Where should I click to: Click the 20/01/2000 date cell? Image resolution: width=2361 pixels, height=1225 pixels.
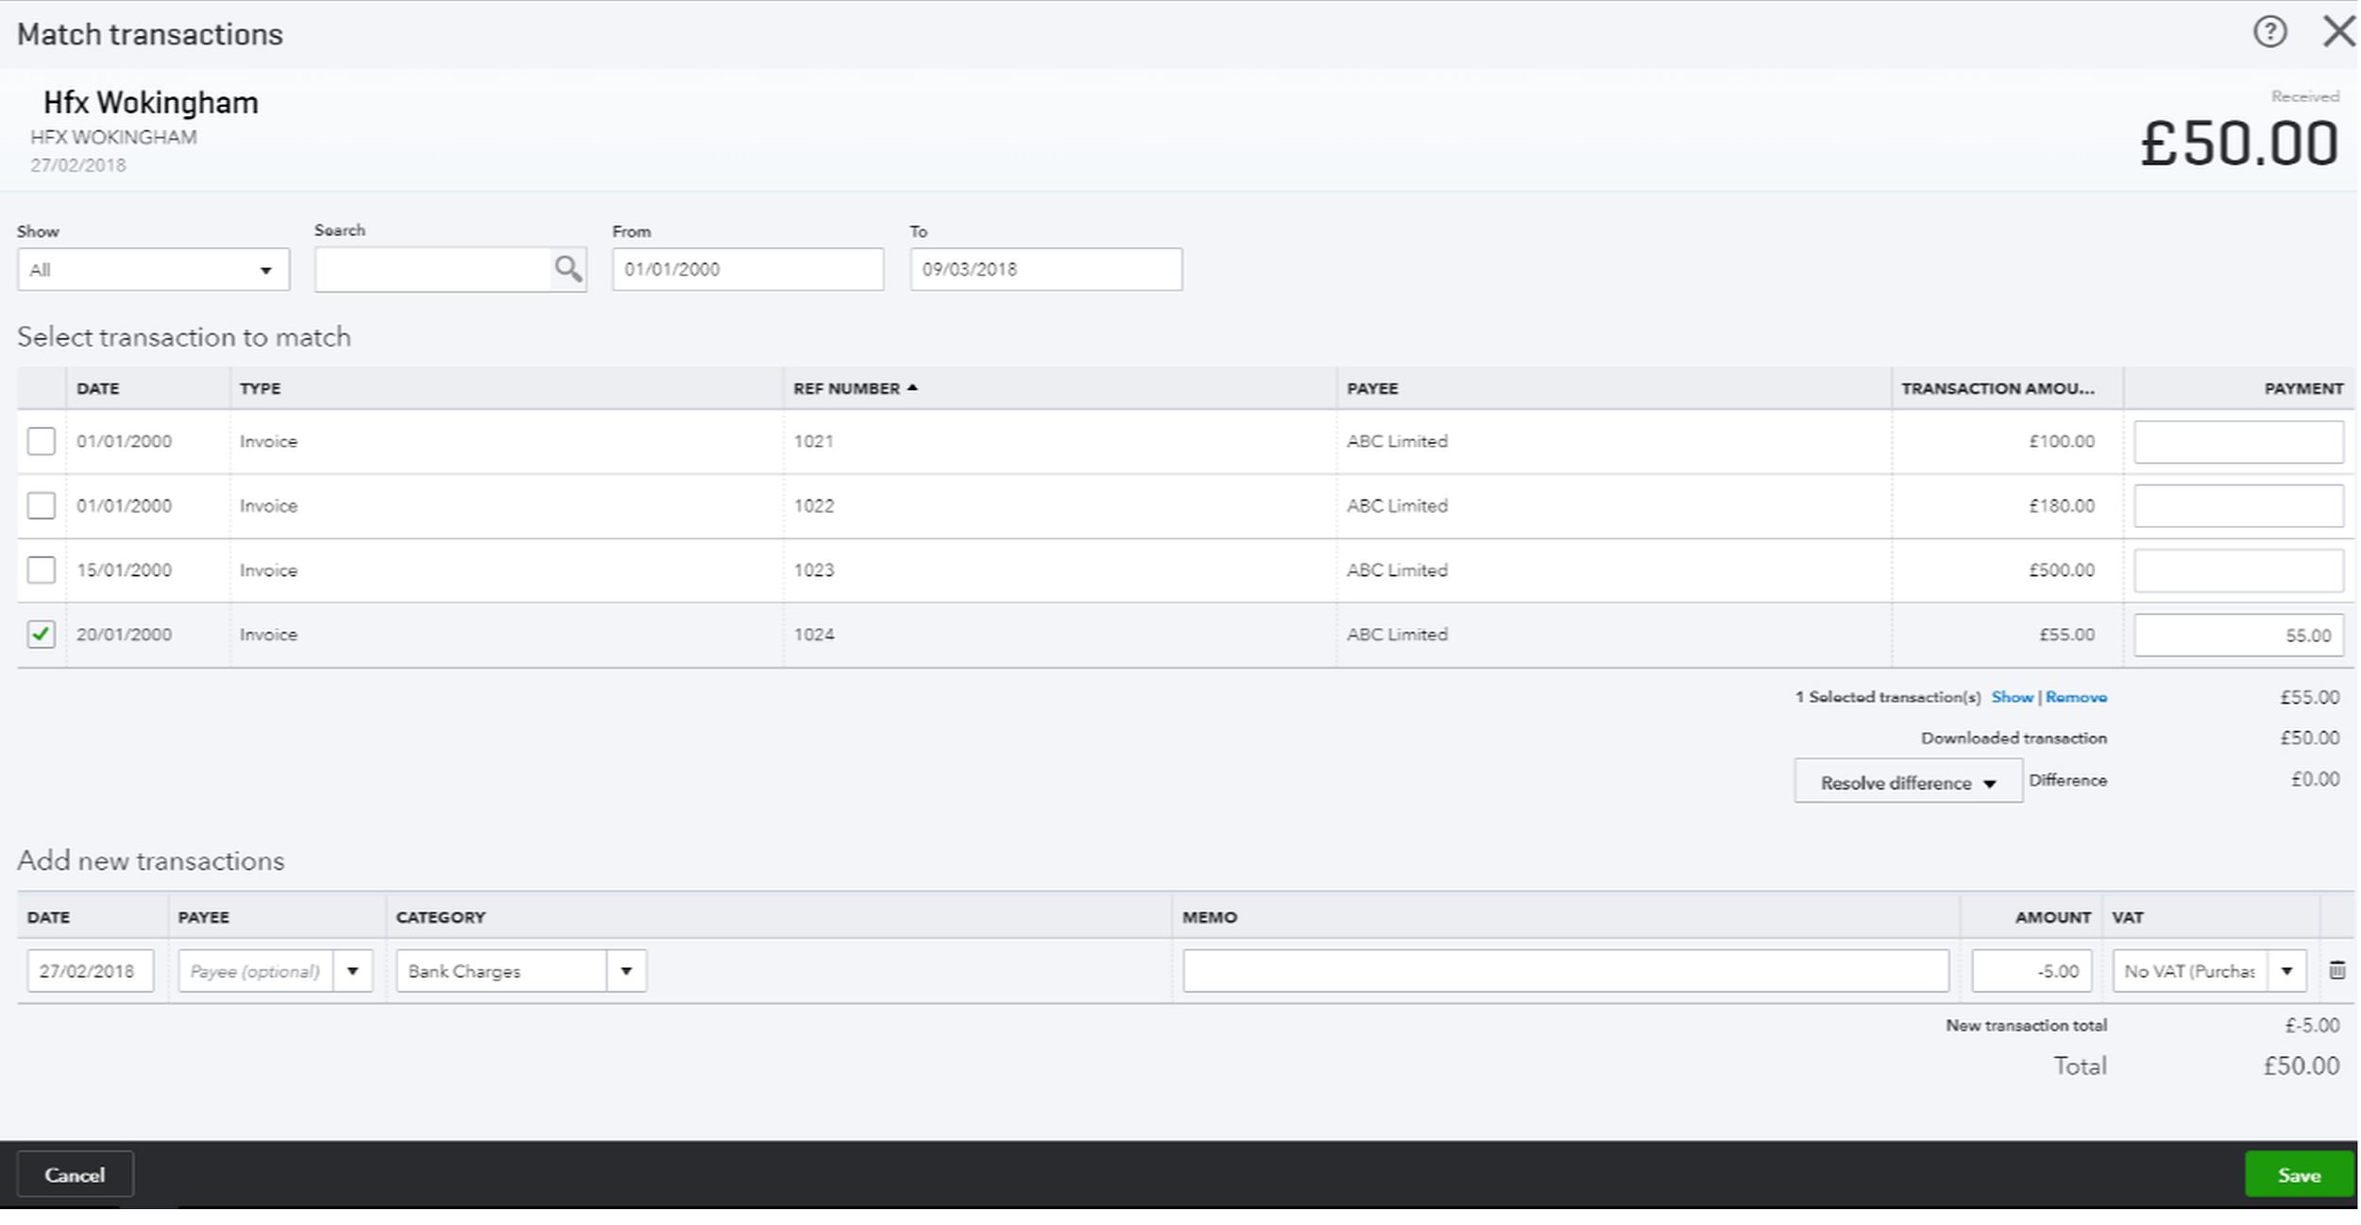tap(124, 634)
